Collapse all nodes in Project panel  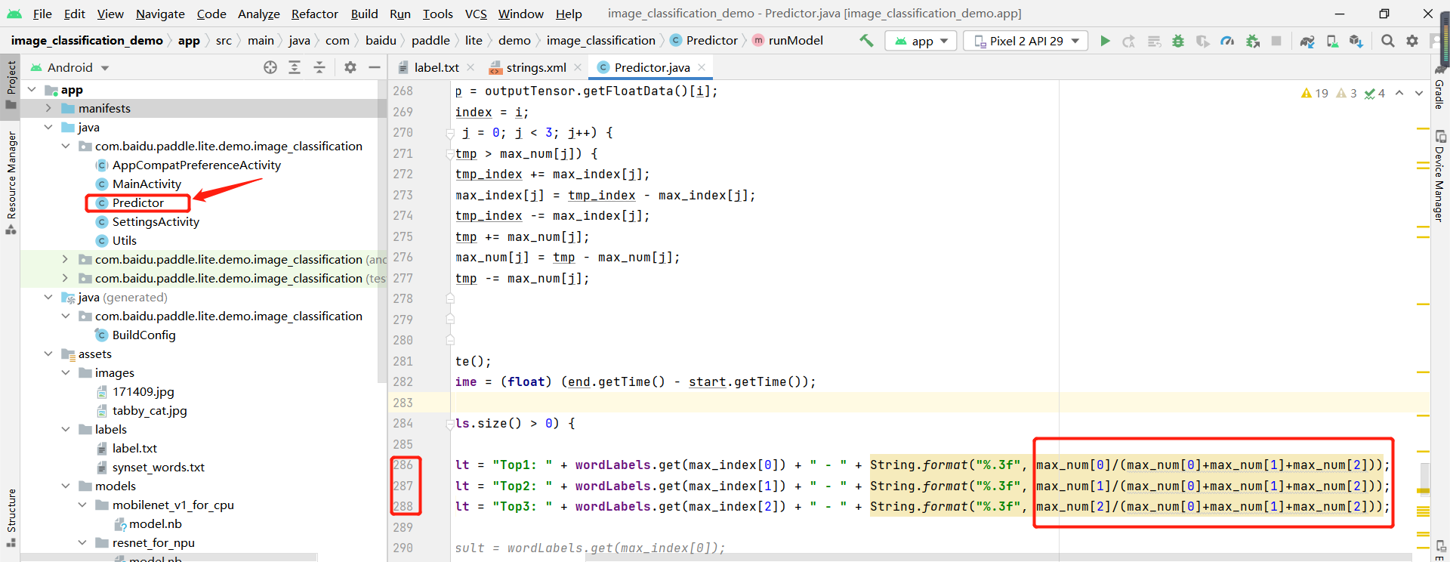coord(319,67)
